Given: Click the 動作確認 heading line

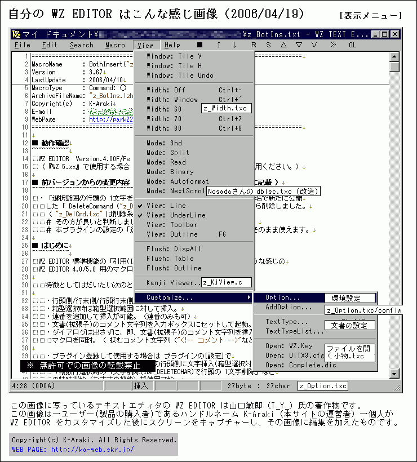Looking at the screenshot, I should pos(52,143).
